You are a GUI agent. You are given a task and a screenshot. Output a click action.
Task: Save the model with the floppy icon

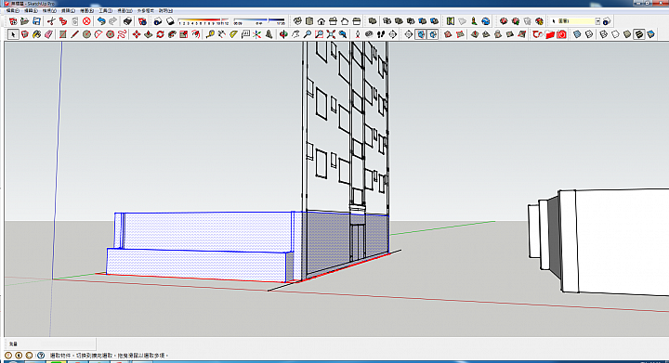(x=36, y=20)
